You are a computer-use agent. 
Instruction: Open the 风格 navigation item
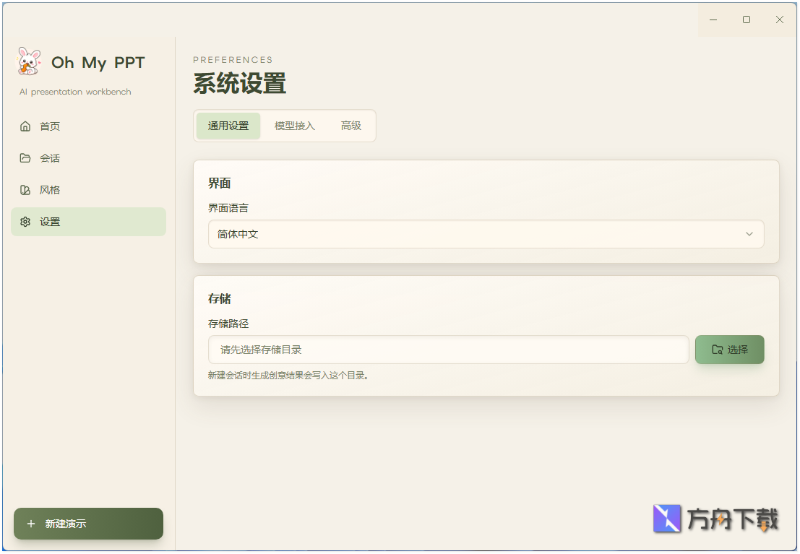(x=88, y=190)
